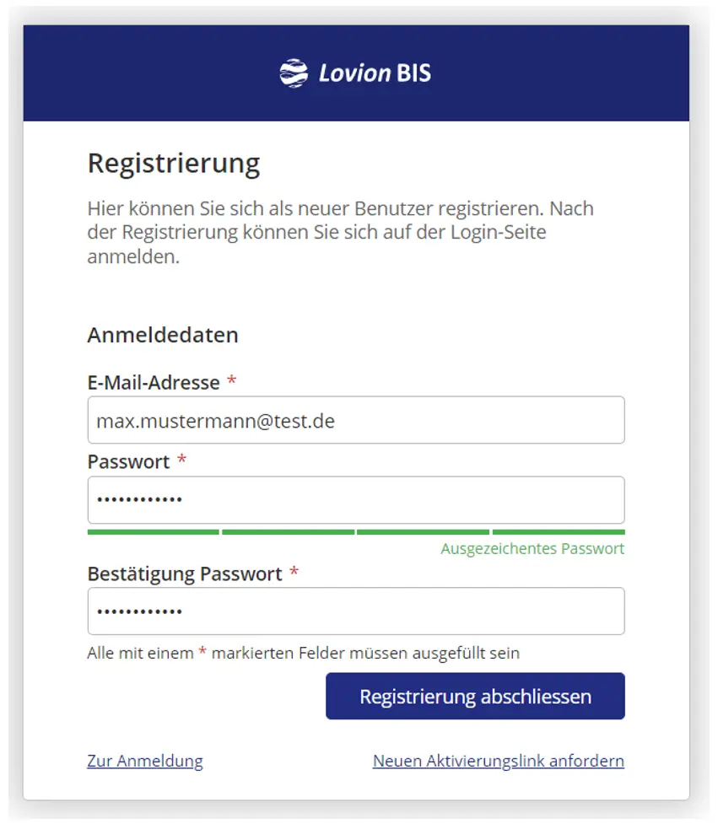Click the Anmeldedaten section header
This screenshot has width=718, height=824.
point(163,335)
